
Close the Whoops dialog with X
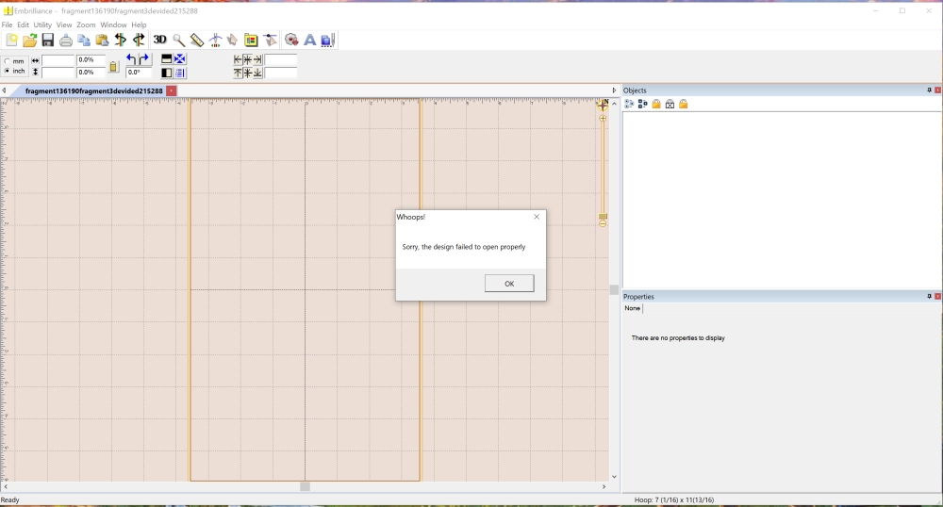coord(537,217)
